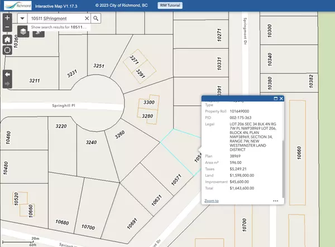
Task: Select parcel 3240 on the map
Action: click(91, 142)
